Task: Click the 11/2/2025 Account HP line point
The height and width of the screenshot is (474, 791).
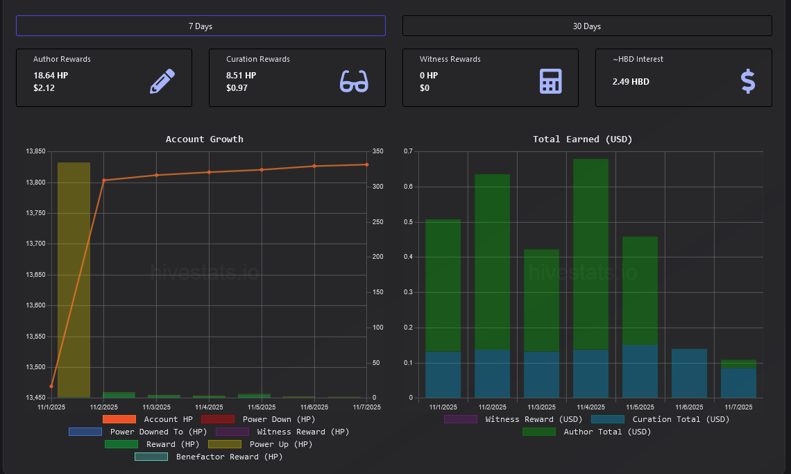Action: coord(104,180)
